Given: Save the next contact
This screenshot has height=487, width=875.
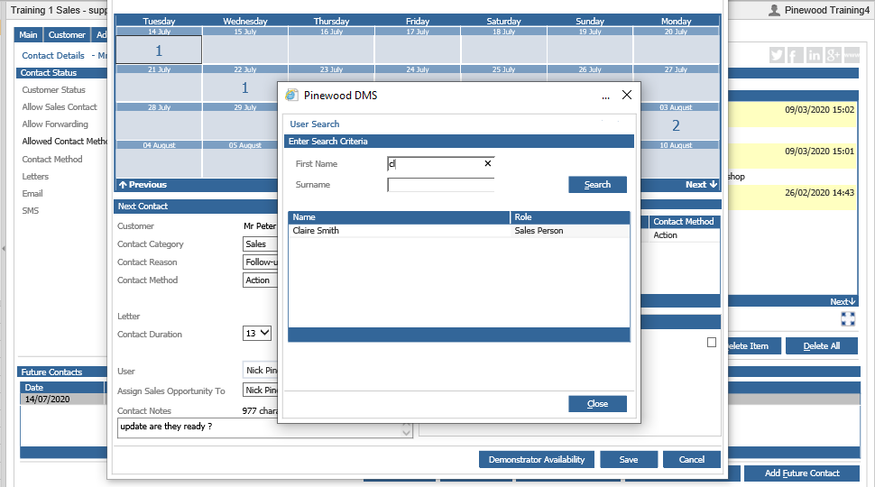Looking at the screenshot, I should 629,460.
